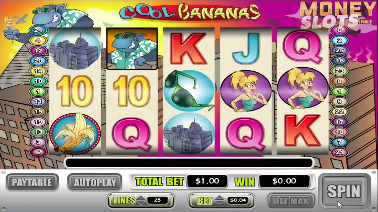Click the SPIN button

pyautogui.click(x=344, y=191)
